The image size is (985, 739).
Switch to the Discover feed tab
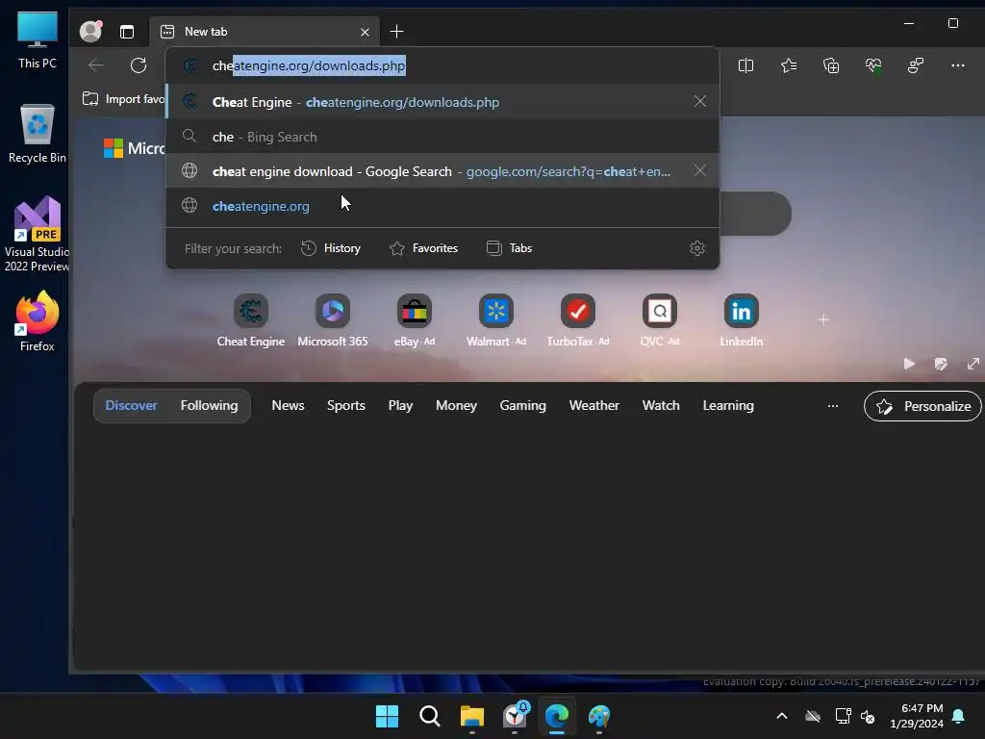point(131,405)
